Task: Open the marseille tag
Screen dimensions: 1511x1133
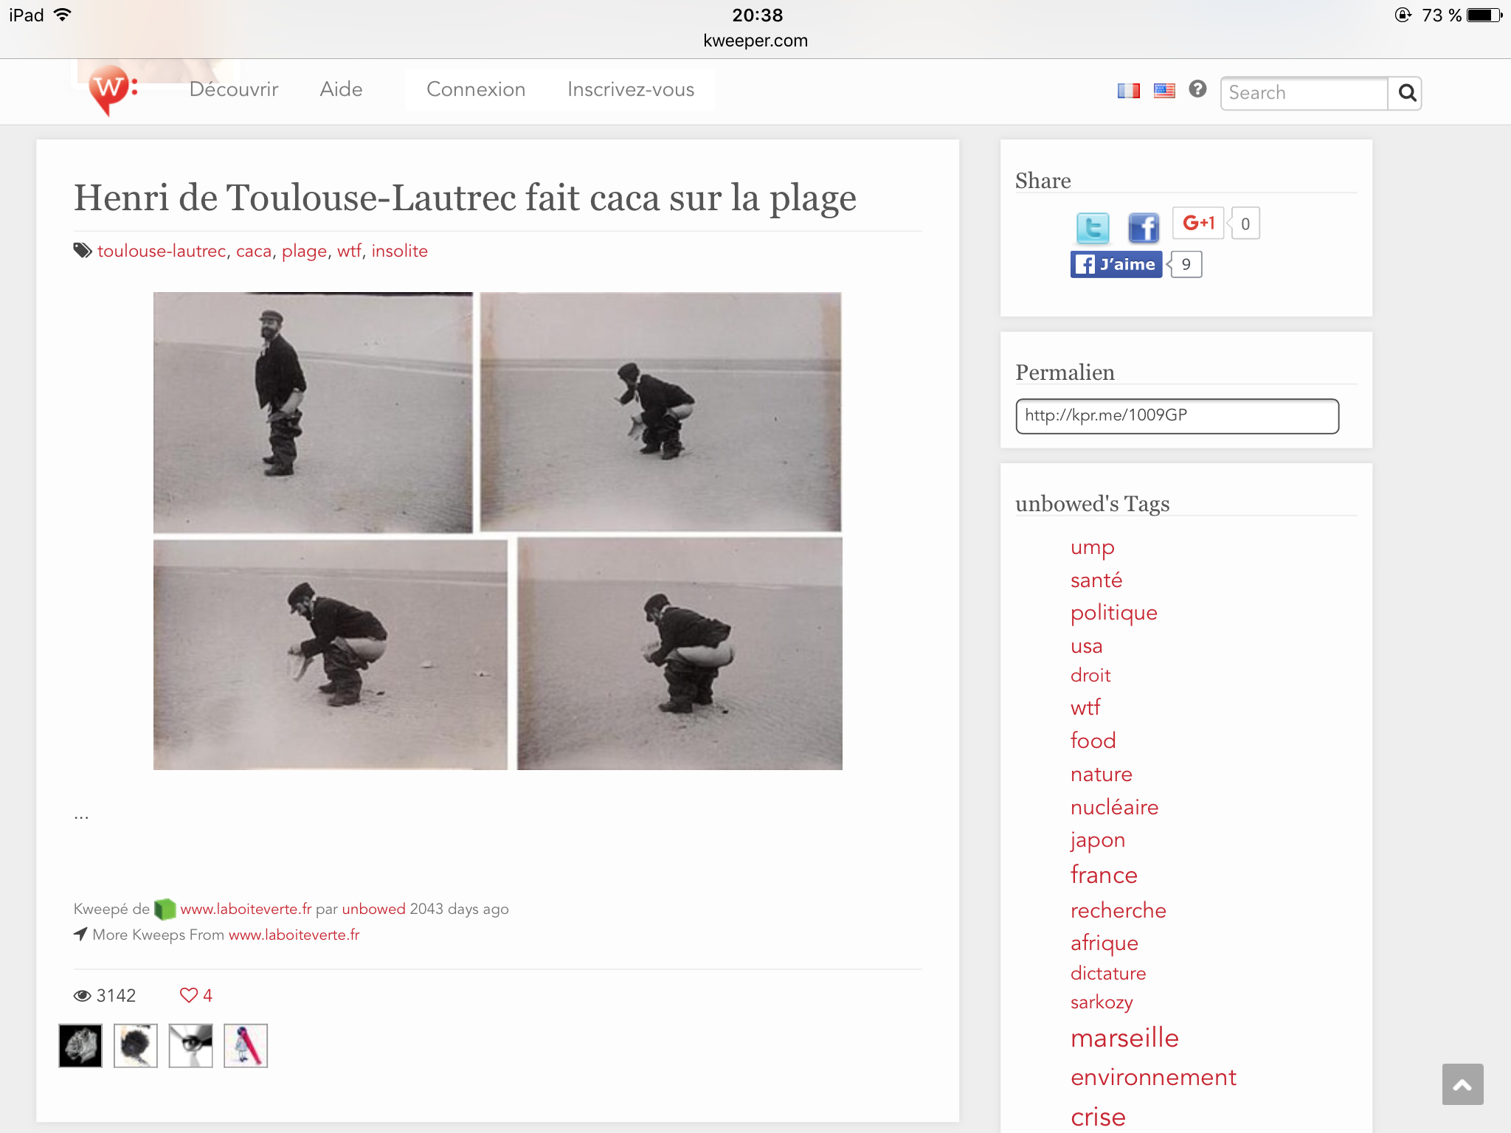Action: tap(1124, 1038)
